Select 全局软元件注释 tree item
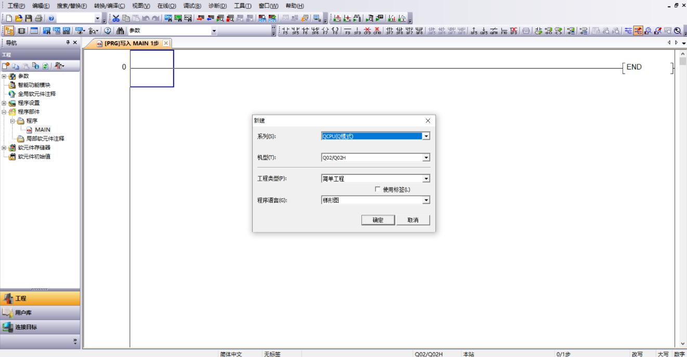The width and height of the screenshot is (687, 357). (x=37, y=94)
